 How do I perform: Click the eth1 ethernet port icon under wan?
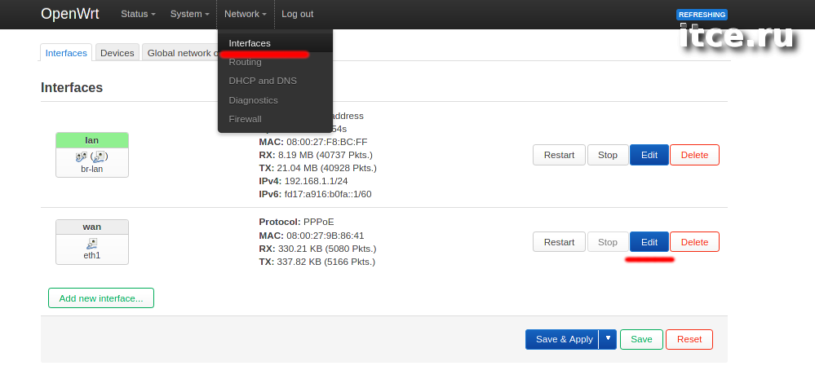(92, 243)
